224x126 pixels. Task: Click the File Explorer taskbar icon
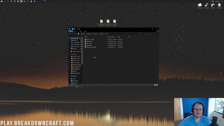point(21,1)
